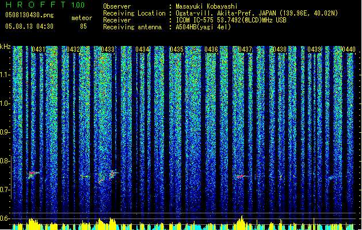The width and height of the screenshot is (362, 230).
Task: Click the 0436 time marker
Action: (x=211, y=49)
